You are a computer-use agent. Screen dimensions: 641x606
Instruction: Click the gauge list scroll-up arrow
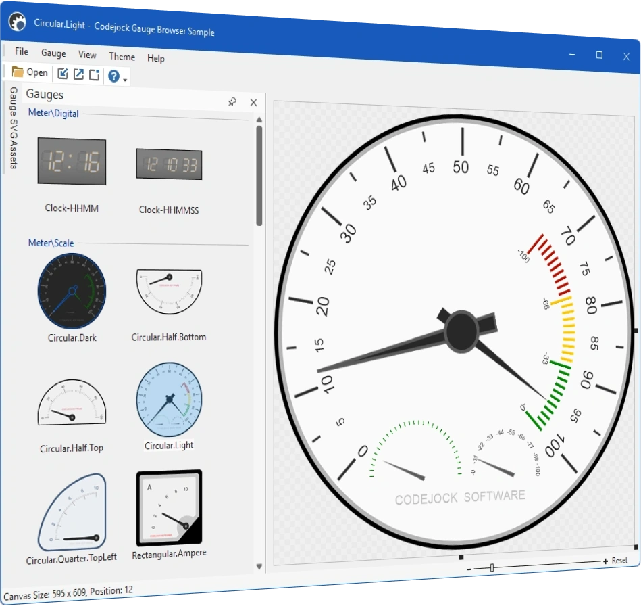click(x=259, y=120)
